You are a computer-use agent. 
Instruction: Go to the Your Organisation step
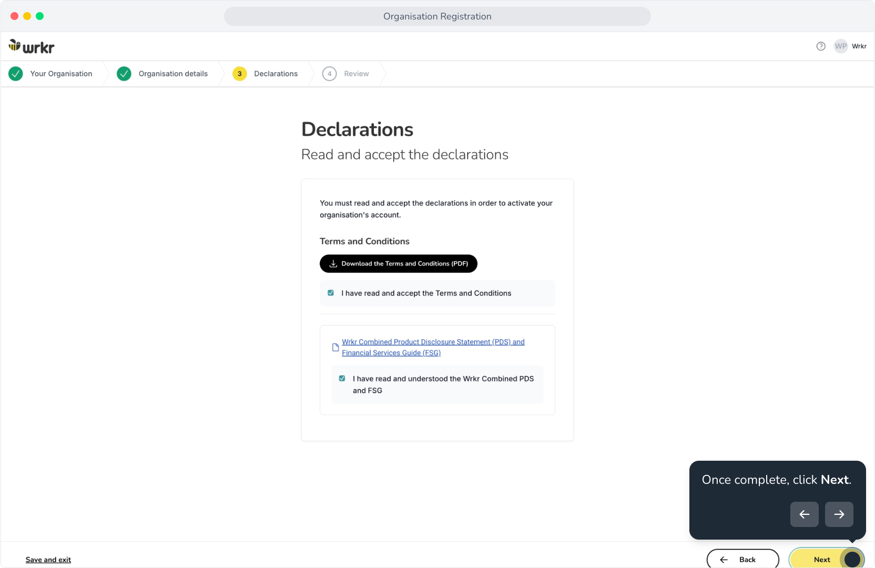(x=61, y=74)
